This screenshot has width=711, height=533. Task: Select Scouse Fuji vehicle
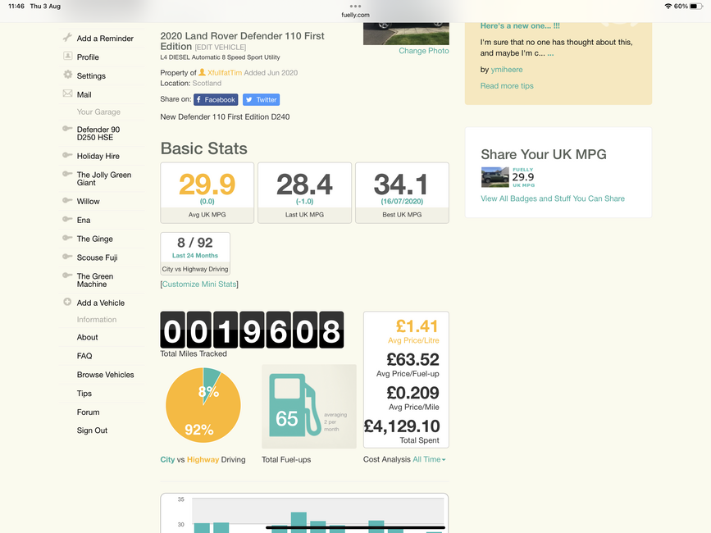[x=97, y=257]
